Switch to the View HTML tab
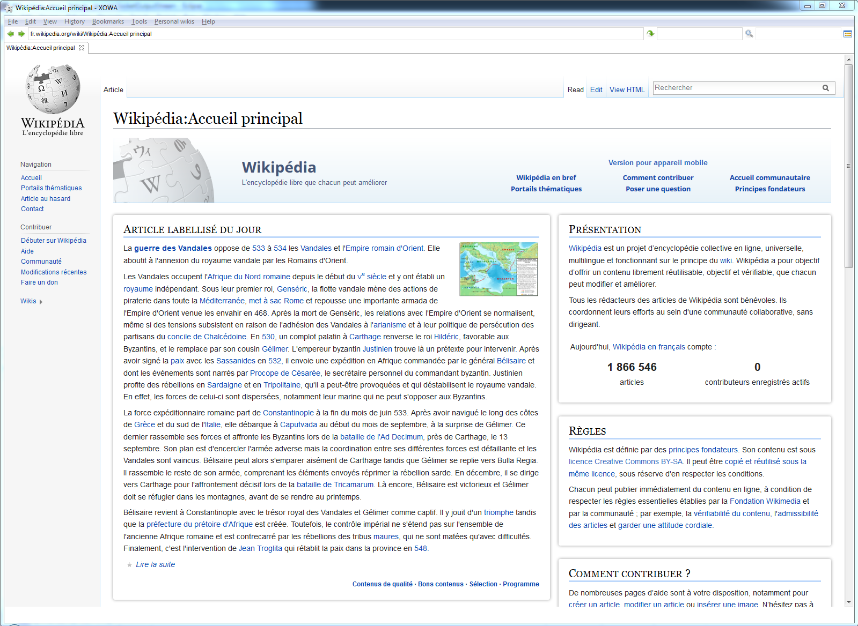The height and width of the screenshot is (626, 858). (x=627, y=90)
